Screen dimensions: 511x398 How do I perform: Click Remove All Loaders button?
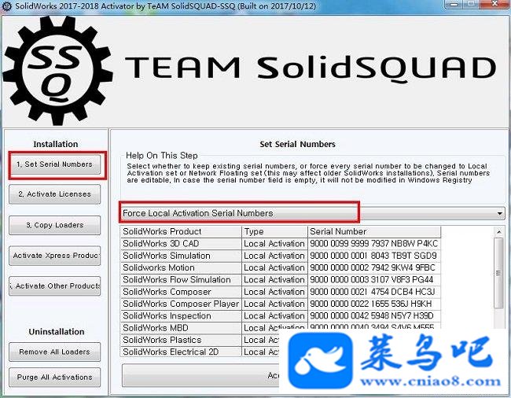point(55,352)
